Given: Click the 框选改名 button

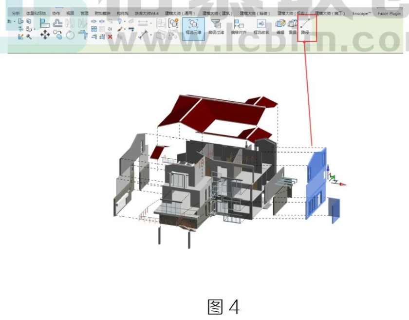Looking at the screenshot, I should [x=261, y=27].
